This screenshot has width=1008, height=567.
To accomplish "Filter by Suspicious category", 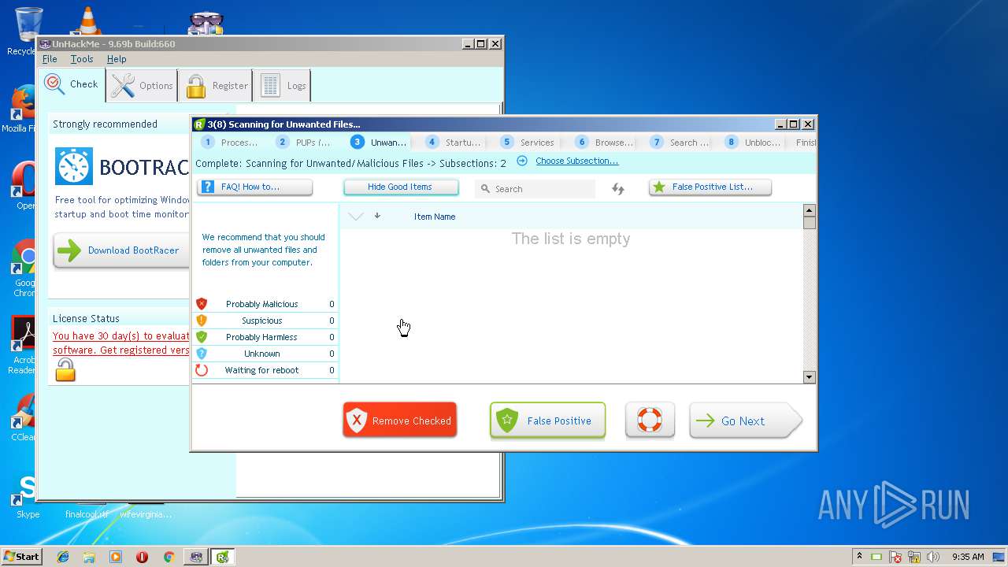I will point(265,321).
